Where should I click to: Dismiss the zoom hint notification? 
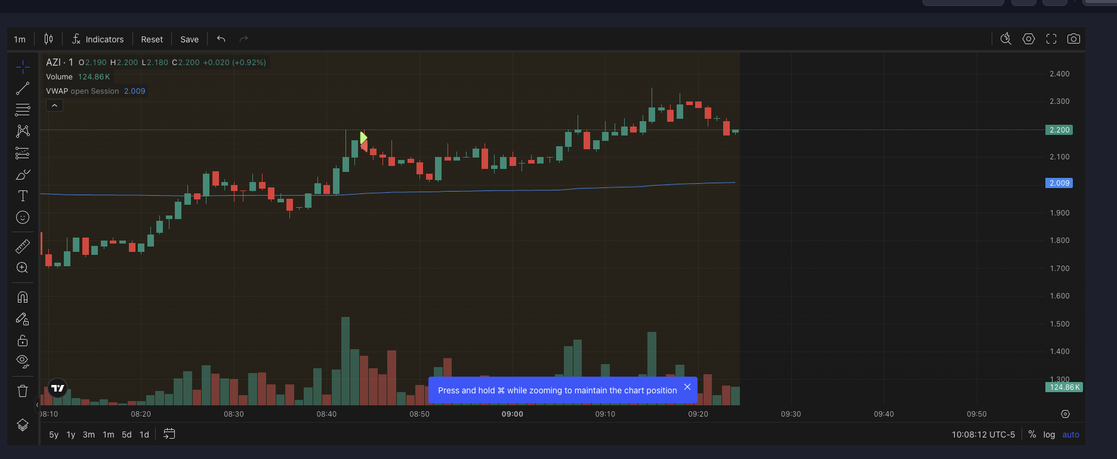pyautogui.click(x=687, y=387)
